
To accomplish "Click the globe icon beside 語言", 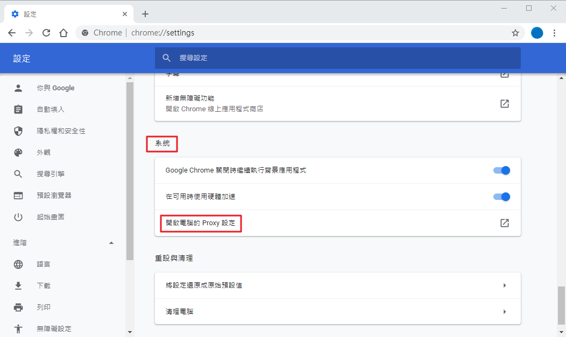I will tap(18, 264).
